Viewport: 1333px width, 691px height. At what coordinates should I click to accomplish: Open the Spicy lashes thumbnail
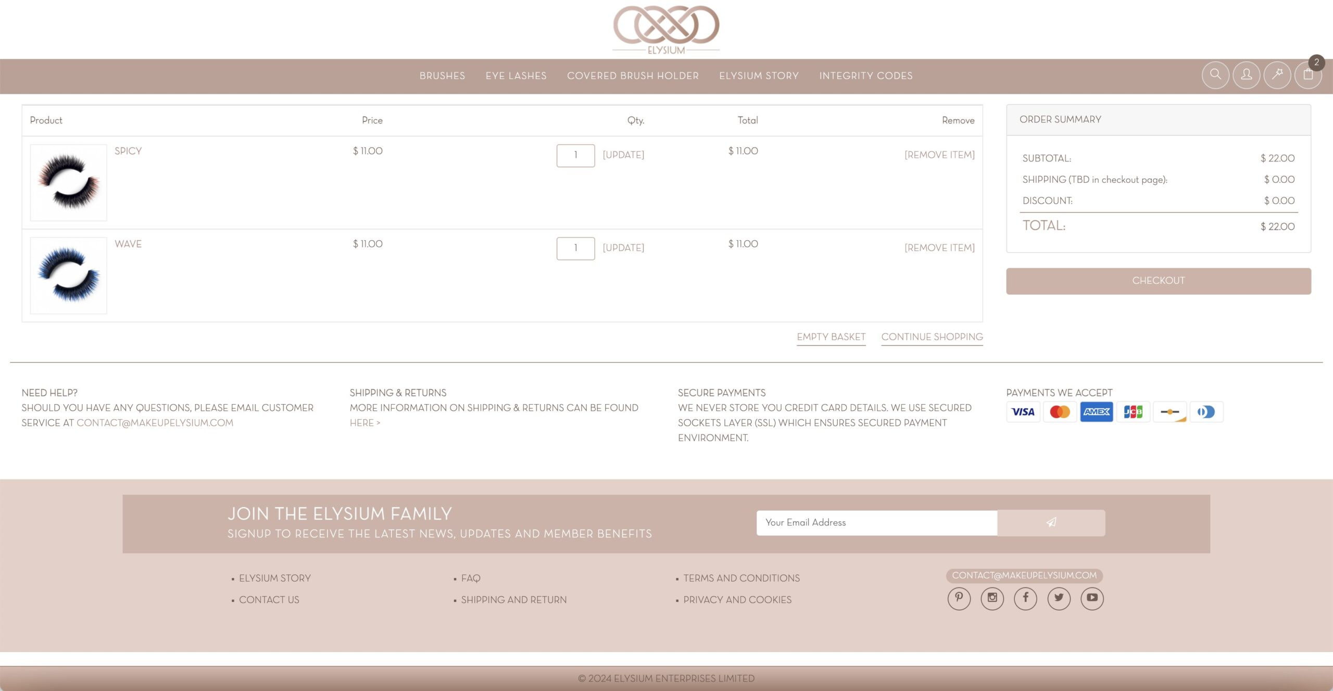tap(69, 183)
